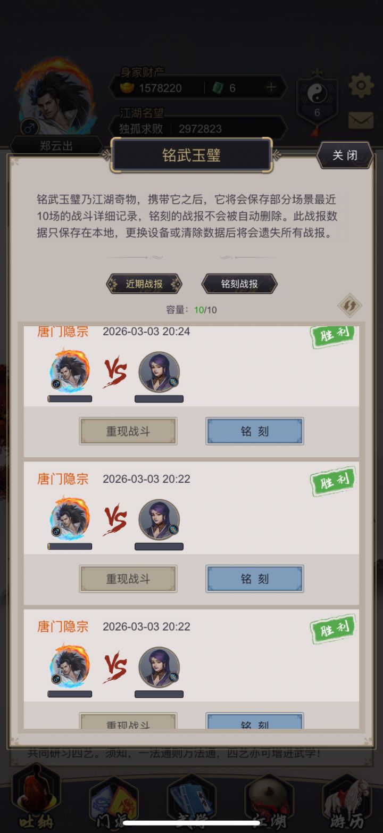Click 铭刻 in the middle battle record

255,579
